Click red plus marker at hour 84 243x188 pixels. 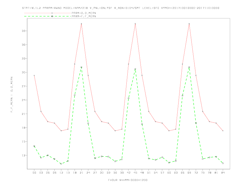point(223,131)
